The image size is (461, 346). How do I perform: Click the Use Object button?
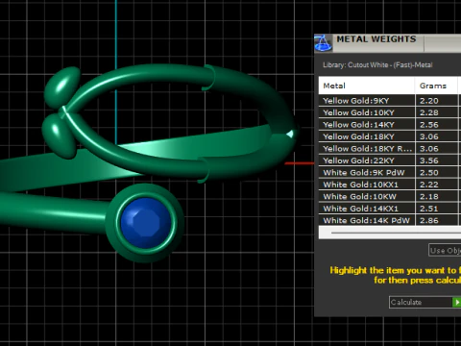click(x=445, y=250)
